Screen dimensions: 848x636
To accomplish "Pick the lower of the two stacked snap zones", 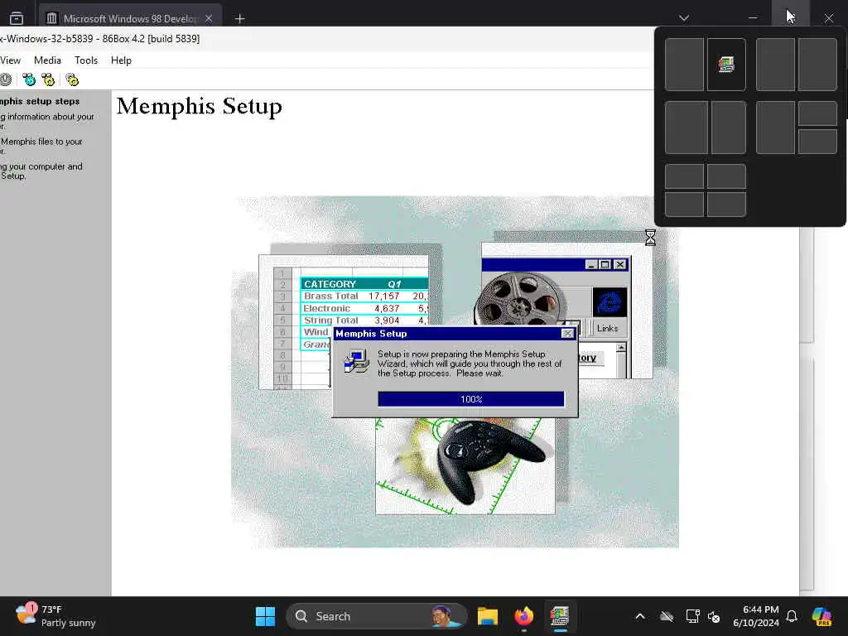I will tap(817, 142).
